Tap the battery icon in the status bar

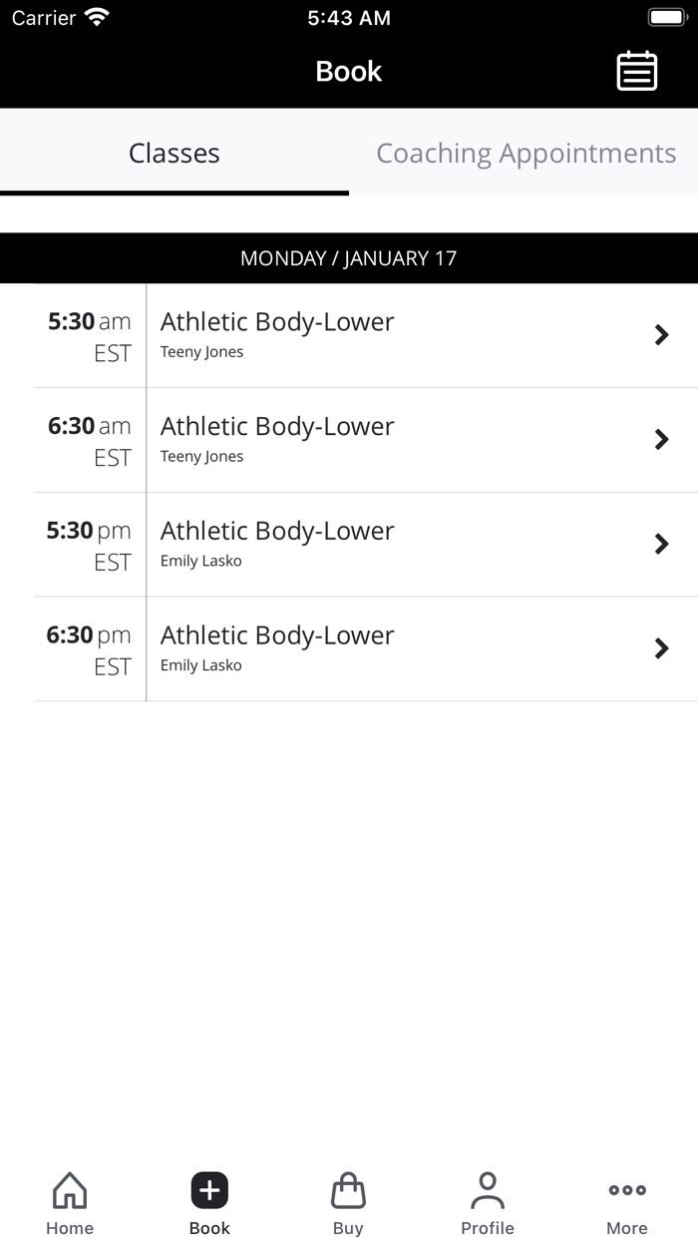[x=666, y=16]
